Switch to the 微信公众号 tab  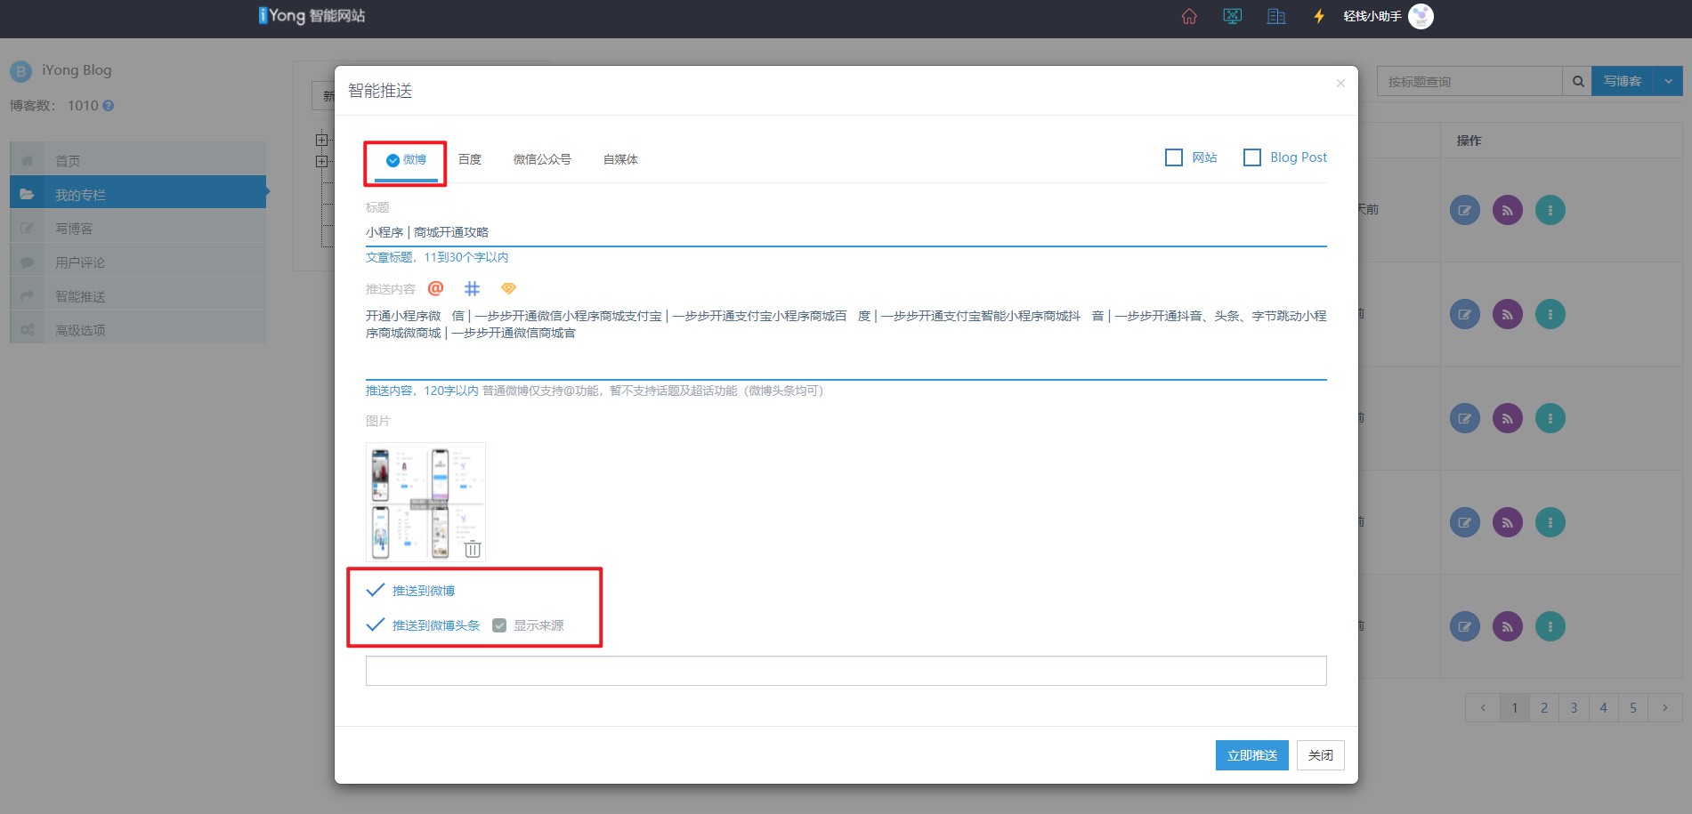(x=542, y=159)
